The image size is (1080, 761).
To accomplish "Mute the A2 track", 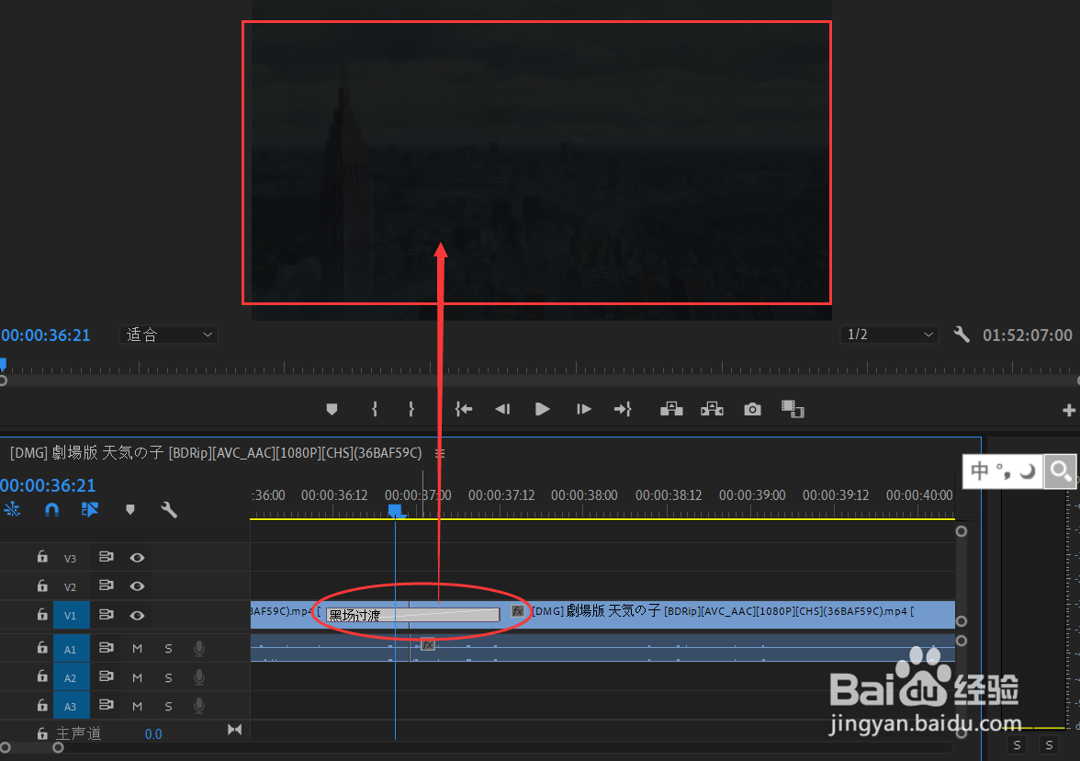I will (x=137, y=677).
